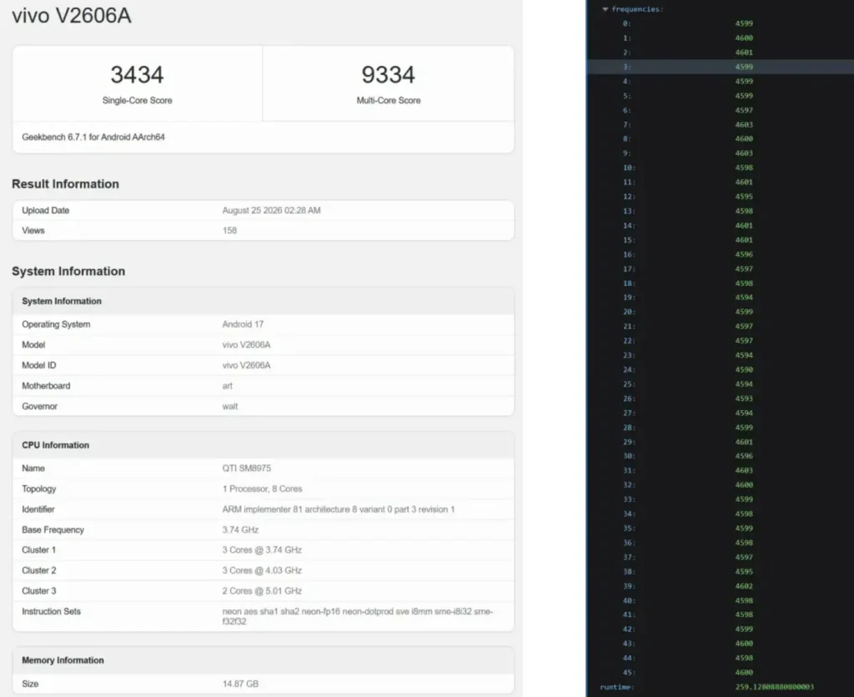Click Geekbench 6.7.1 for Android AArch64 text
Image resolution: width=854 pixels, height=697 pixels.
[93, 138]
